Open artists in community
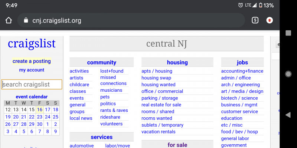Screen dimensions: 297x148 pyautogui.click(x=76, y=78)
